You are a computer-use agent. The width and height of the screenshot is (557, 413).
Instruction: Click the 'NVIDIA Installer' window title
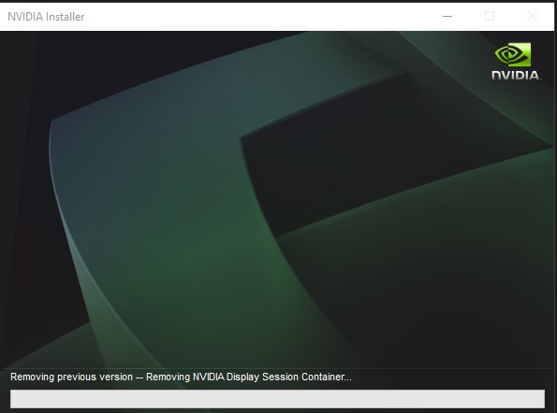46,17
